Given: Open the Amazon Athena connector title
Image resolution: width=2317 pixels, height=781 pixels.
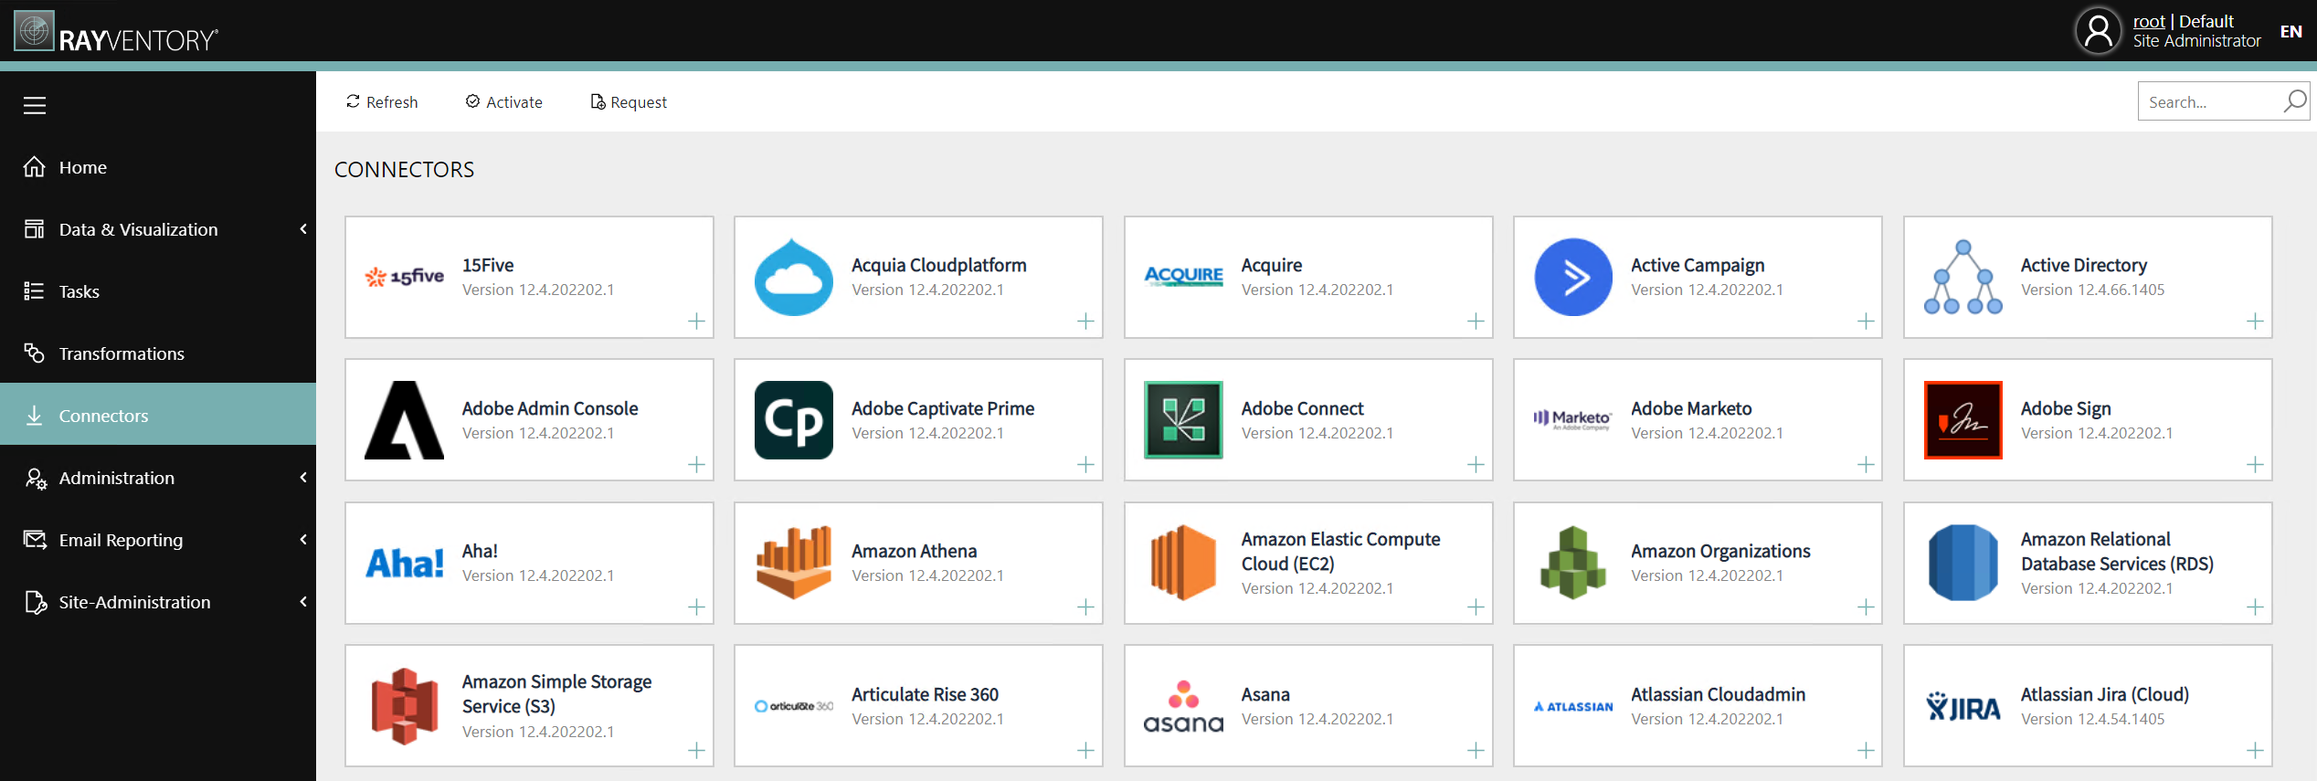Looking at the screenshot, I should coord(914,551).
